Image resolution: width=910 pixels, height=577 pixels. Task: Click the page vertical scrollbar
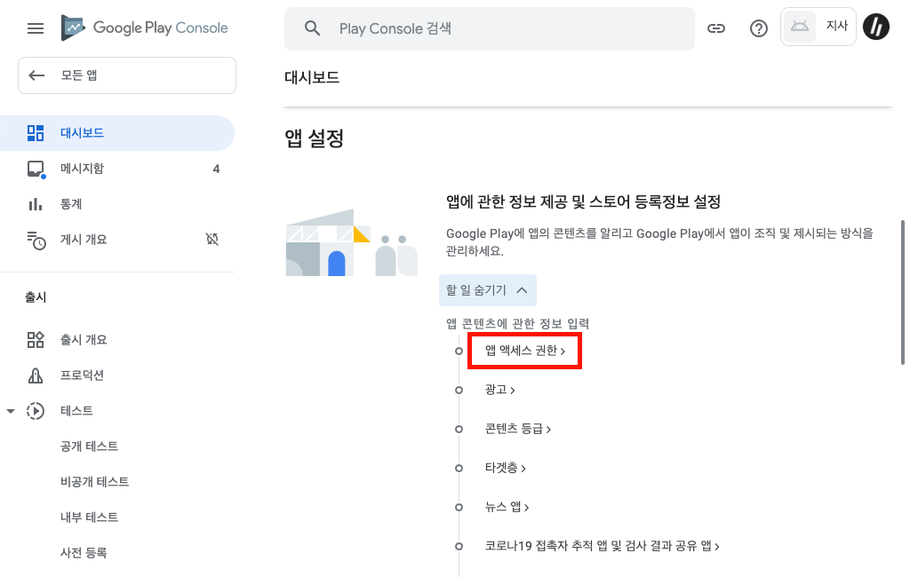[x=904, y=293]
